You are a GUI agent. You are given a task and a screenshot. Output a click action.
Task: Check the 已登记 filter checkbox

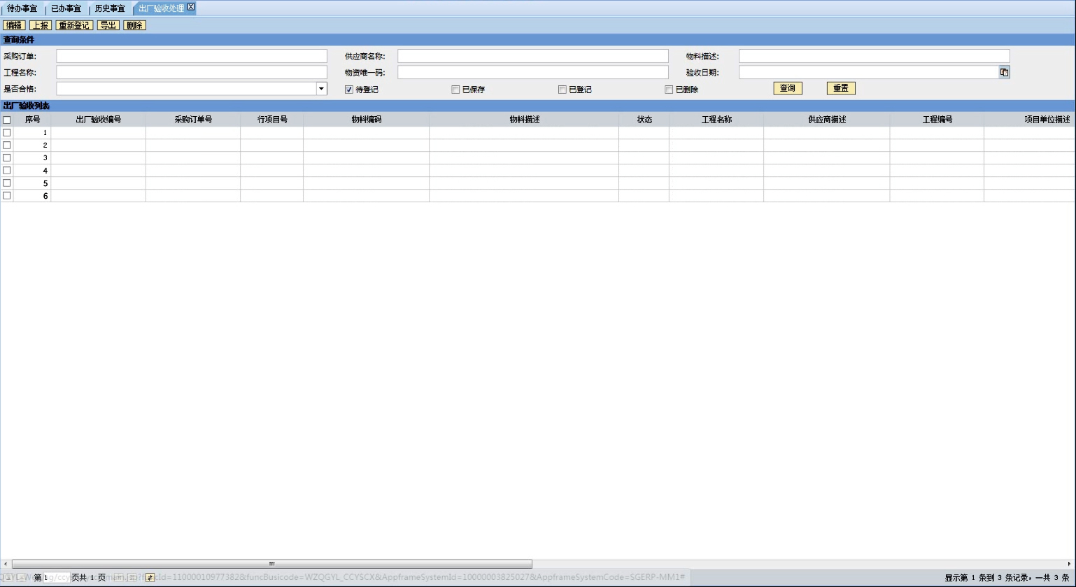point(562,90)
